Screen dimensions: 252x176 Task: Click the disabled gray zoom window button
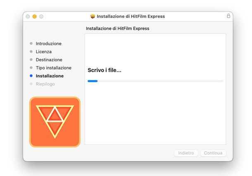point(41,16)
